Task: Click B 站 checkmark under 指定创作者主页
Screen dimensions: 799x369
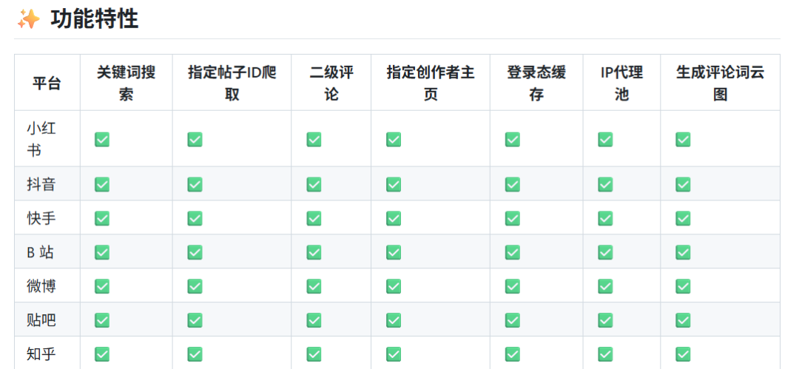Action: 394,251
